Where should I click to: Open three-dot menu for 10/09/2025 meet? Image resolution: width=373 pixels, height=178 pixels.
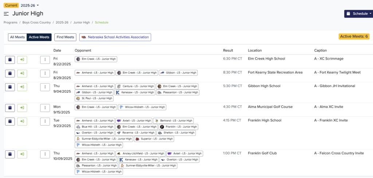[x=45, y=154]
